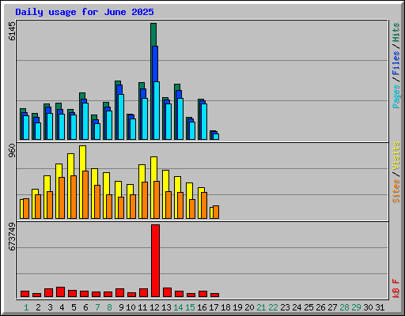
Task: Click the day 17 axis label
Action: 214,307
